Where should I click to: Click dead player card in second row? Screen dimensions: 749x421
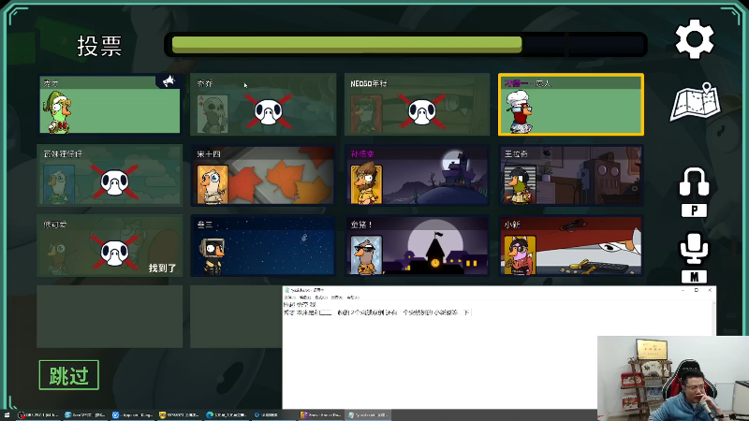(x=110, y=175)
